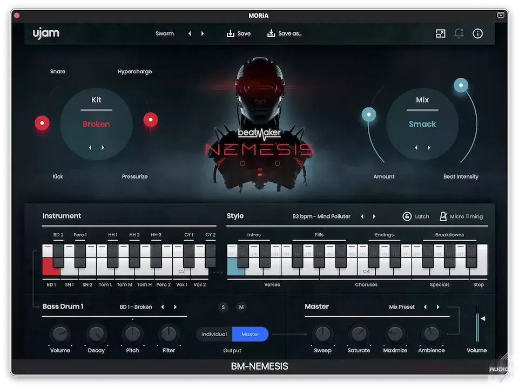Select previous Mix Preset
This screenshot has width=519, height=388.
(426, 307)
